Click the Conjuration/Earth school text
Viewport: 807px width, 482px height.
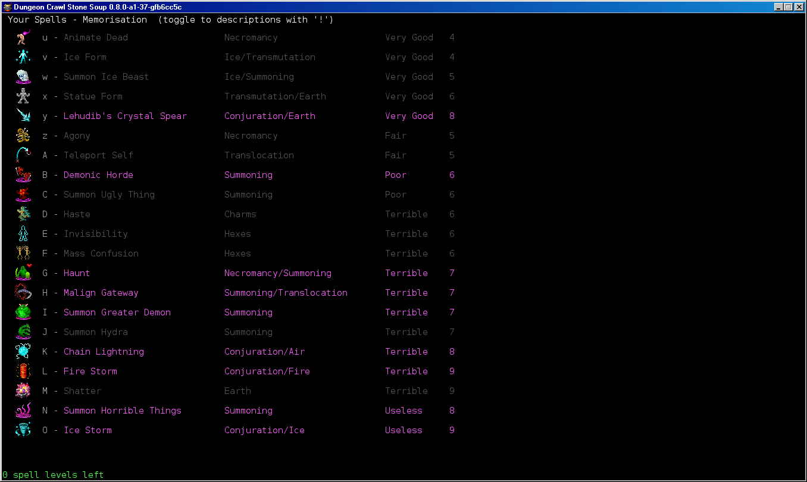point(270,116)
